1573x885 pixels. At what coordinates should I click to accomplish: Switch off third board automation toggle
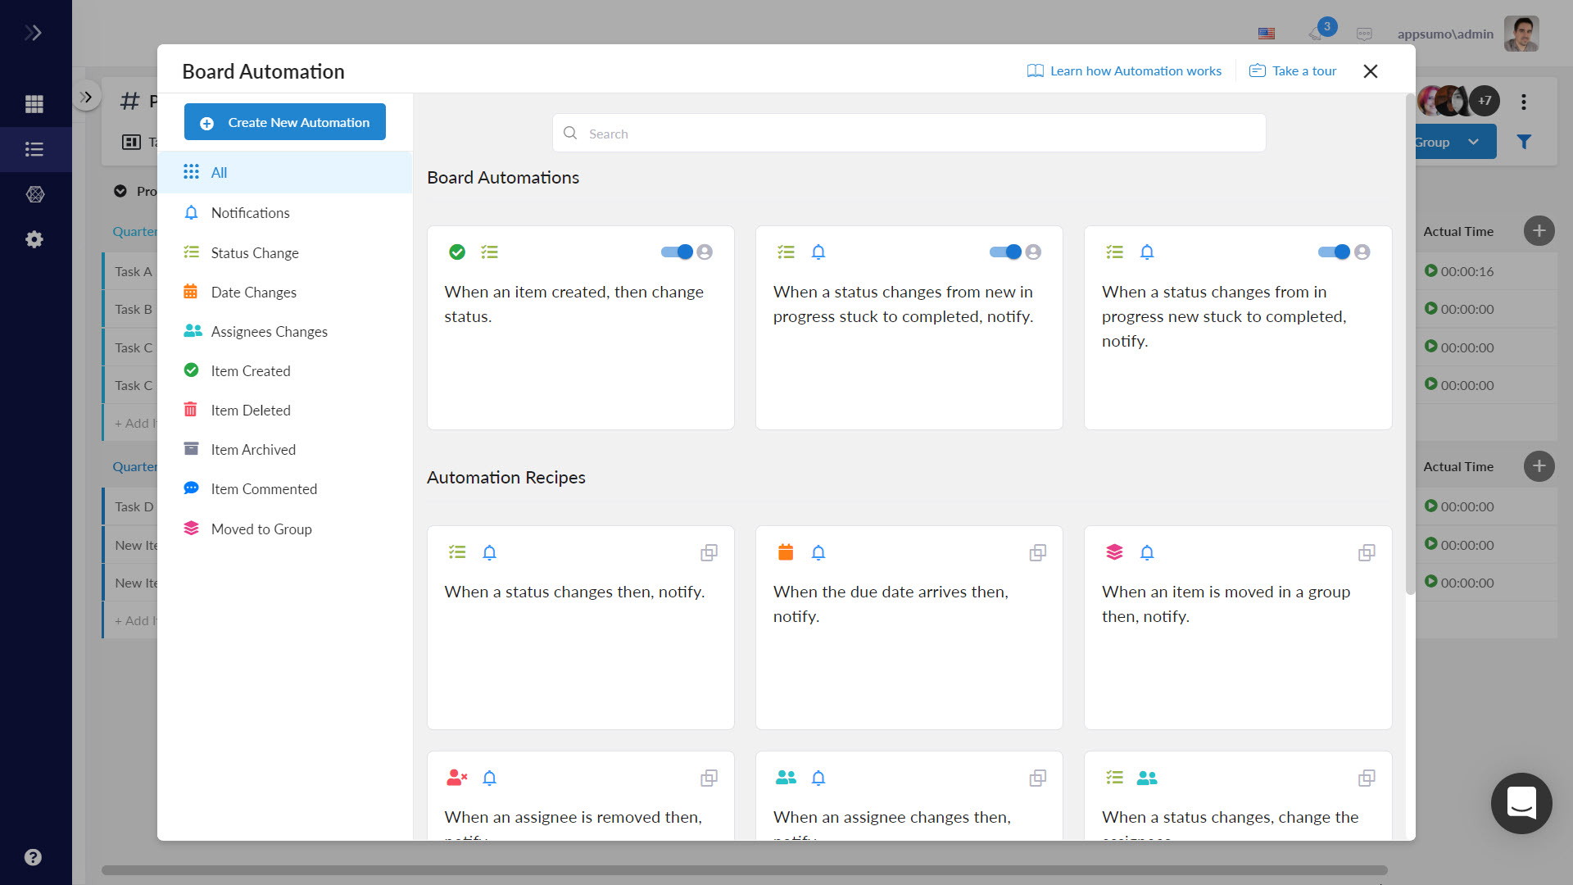point(1334,252)
